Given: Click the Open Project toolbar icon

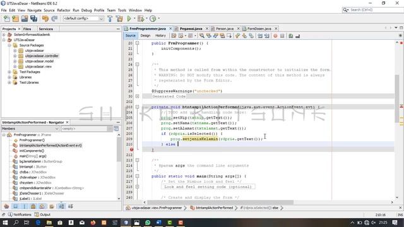Looking at the screenshot, I should (x=25, y=18).
